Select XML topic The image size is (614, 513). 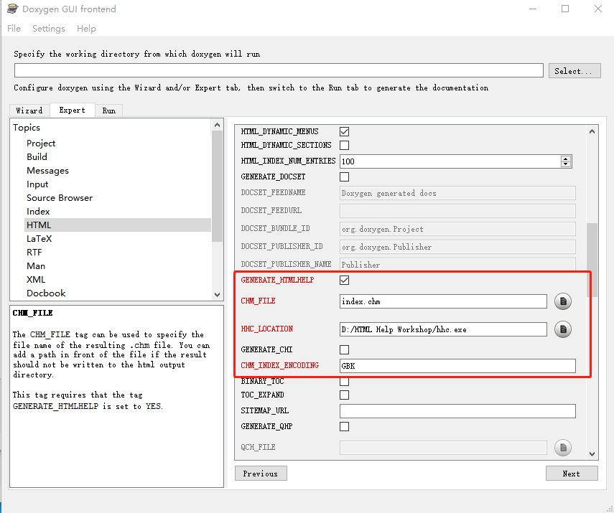(36, 280)
